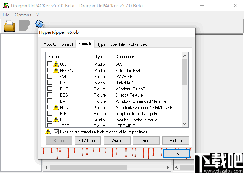
Task: Click the Description column header
Action: coord(125,57)
